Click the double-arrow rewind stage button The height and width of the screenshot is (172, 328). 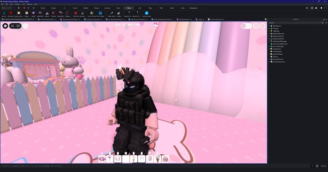[x=118, y=25]
